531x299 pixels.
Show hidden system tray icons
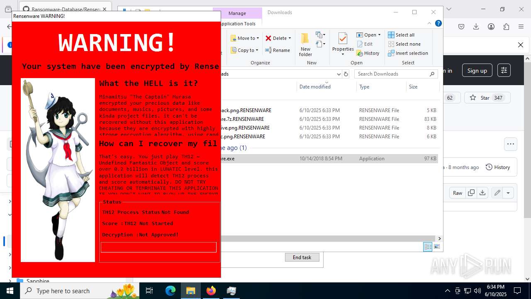coord(447,291)
